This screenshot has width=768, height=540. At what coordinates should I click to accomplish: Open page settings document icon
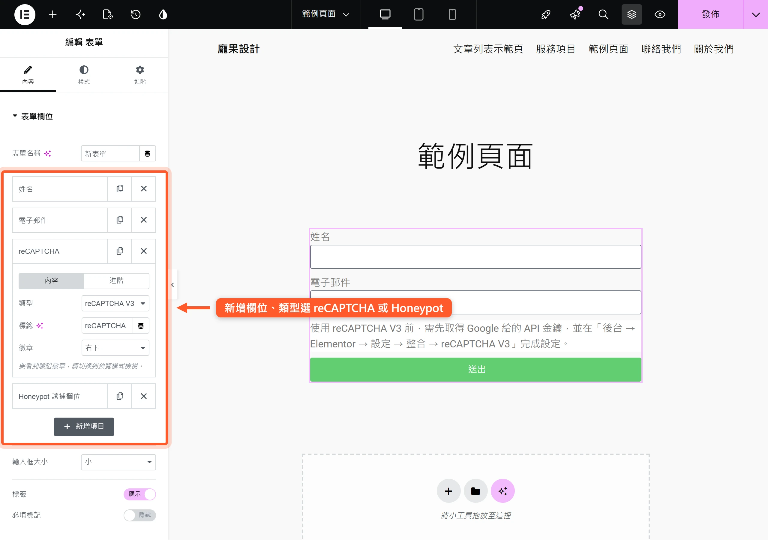point(108,14)
